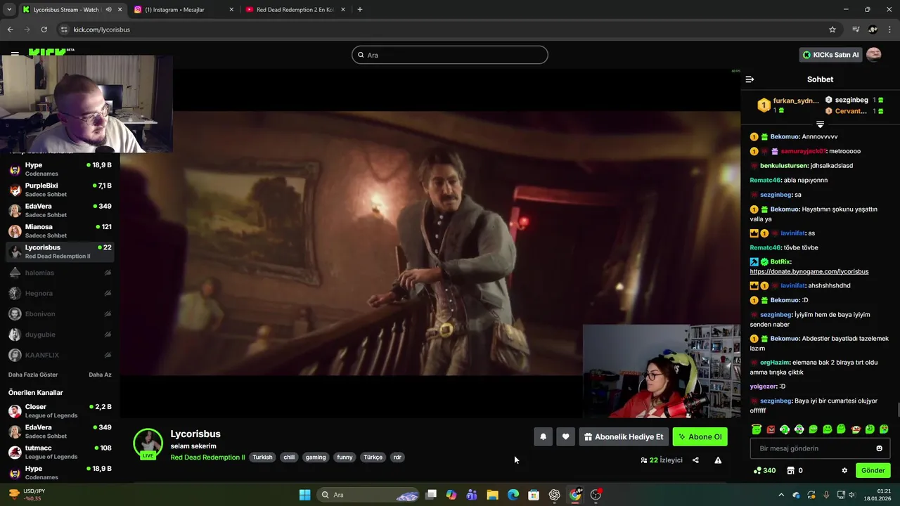
Task: Click the rdr tag
Action: pos(397,457)
